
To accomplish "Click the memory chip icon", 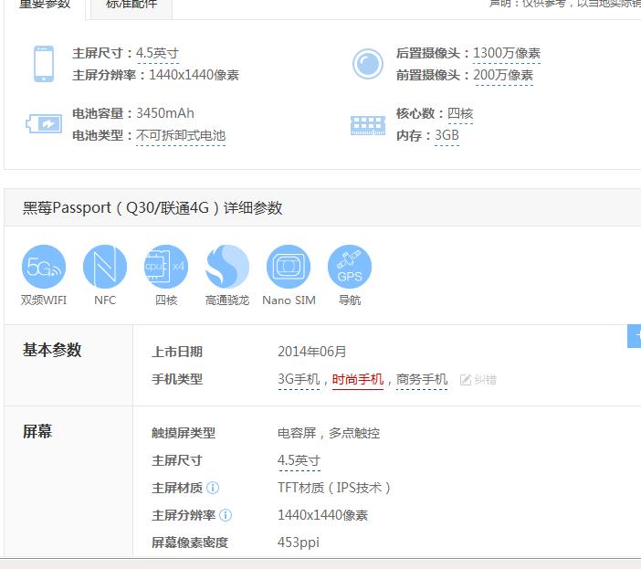I will coord(367,125).
